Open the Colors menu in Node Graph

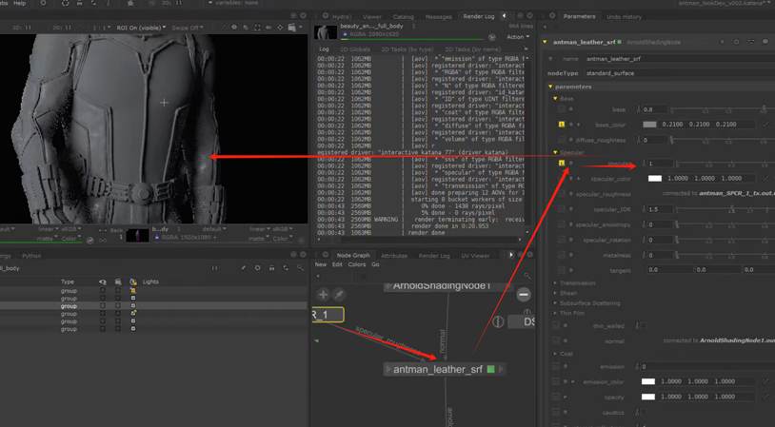356,264
